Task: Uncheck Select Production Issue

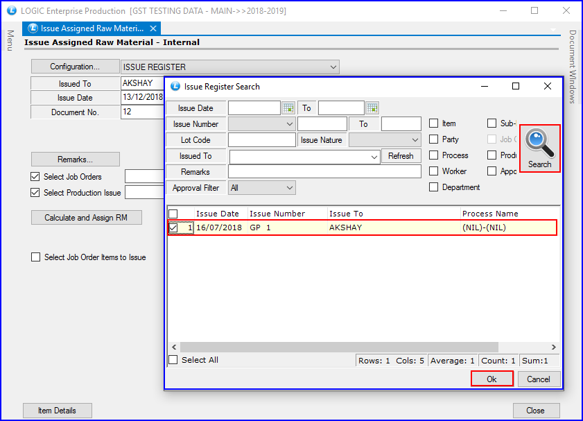Action: (x=35, y=193)
